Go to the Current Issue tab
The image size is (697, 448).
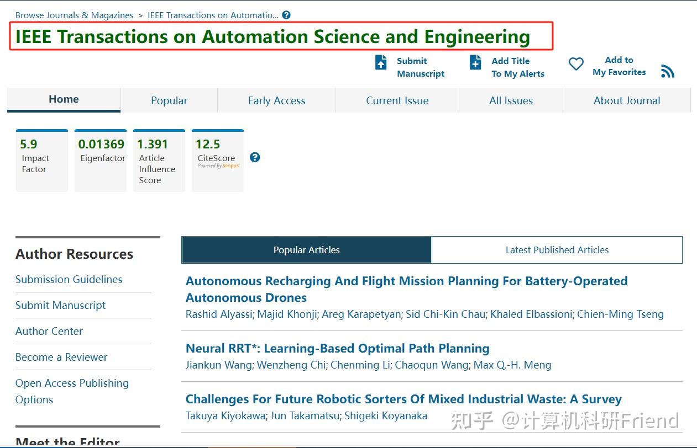coord(397,100)
